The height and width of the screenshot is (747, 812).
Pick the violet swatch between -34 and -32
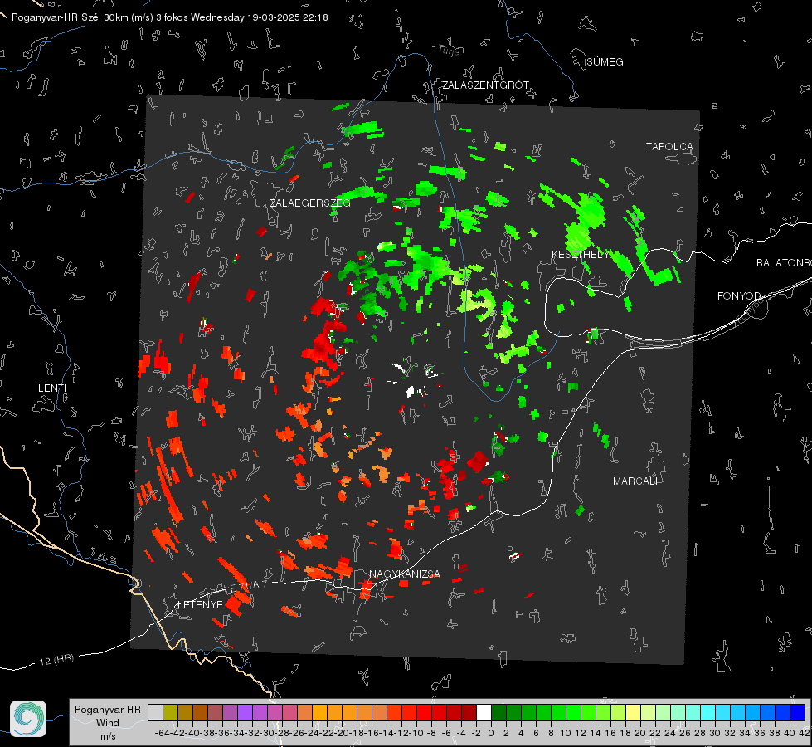tap(245, 712)
